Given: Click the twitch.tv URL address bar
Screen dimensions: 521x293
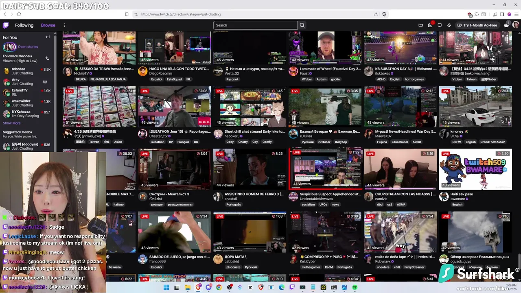Looking at the screenshot, I should (x=181, y=14).
